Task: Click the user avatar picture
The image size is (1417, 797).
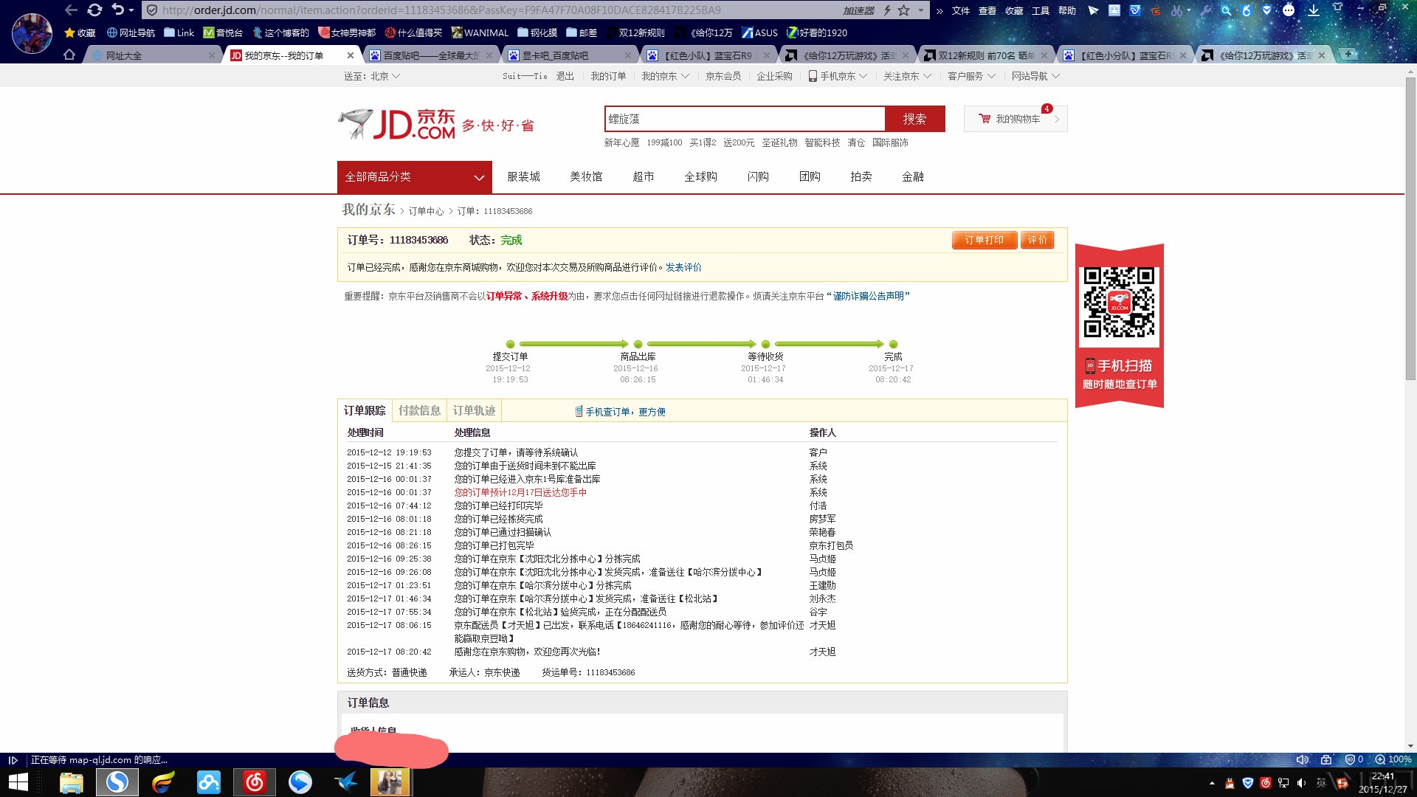Action: coord(32,32)
